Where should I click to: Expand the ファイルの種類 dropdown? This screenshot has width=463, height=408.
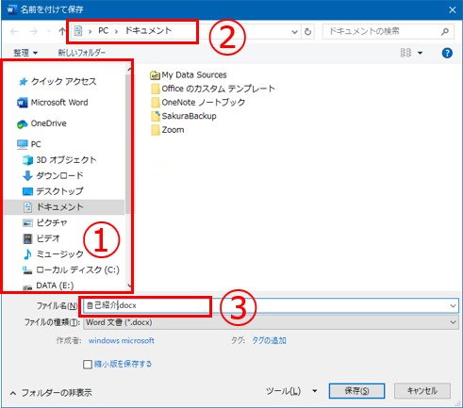[x=271, y=322]
